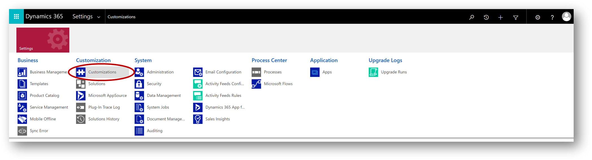Click the Solutions puzzle icon
Screen dimensions: 592x160
click(x=81, y=84)
